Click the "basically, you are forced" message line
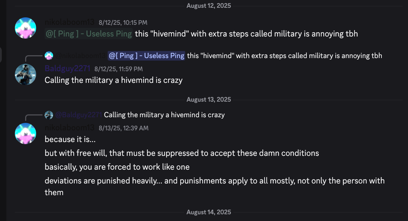 coord(117,167)
